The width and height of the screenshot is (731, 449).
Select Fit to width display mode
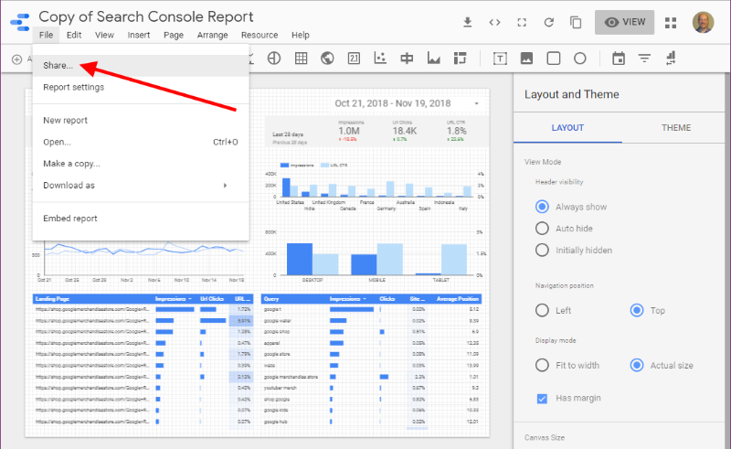pos(543,365)
